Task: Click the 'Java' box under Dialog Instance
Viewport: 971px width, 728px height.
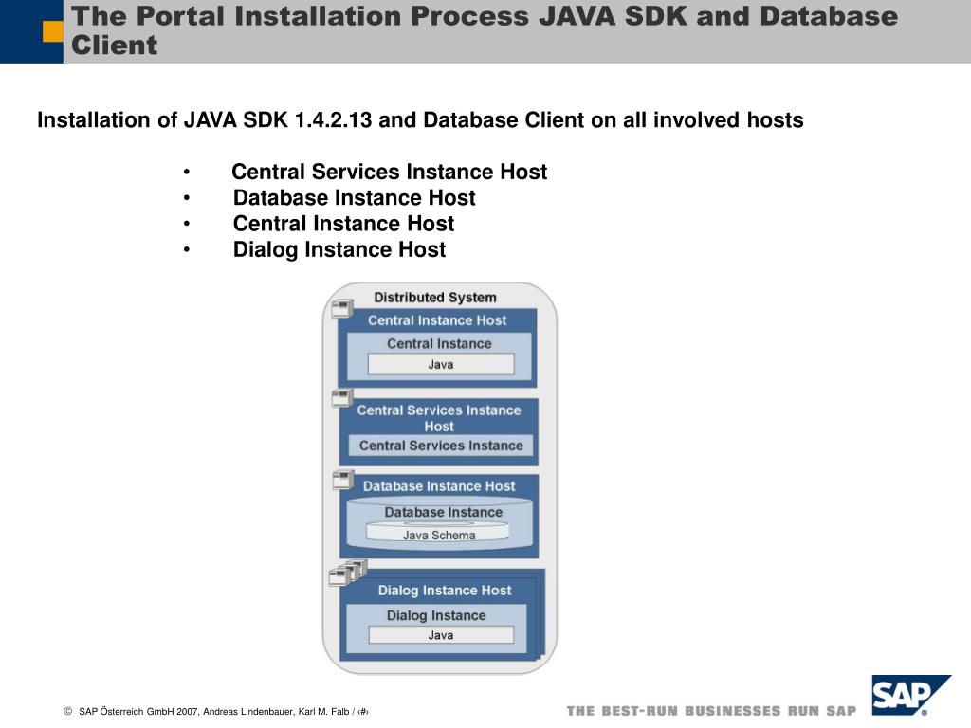Action: (x=441, y=634)
